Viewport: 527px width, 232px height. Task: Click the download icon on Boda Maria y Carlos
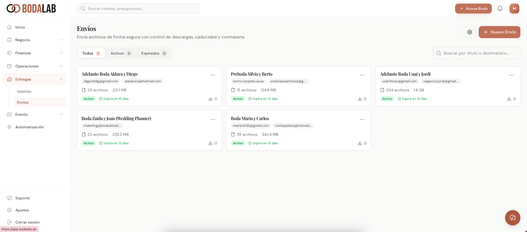360,143
